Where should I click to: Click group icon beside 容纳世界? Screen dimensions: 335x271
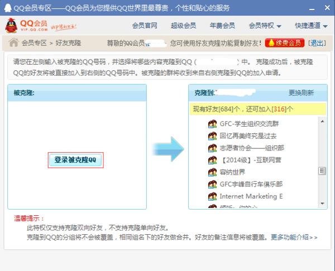[x=212, y=172]
